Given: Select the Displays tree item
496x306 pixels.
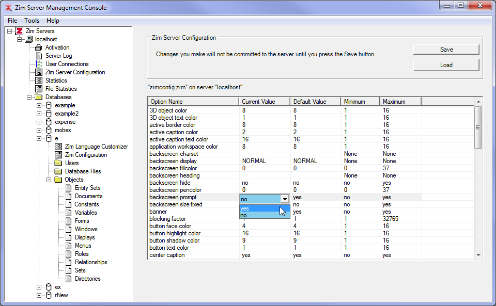Looking at the screenshot, I should tap(85, 237).
